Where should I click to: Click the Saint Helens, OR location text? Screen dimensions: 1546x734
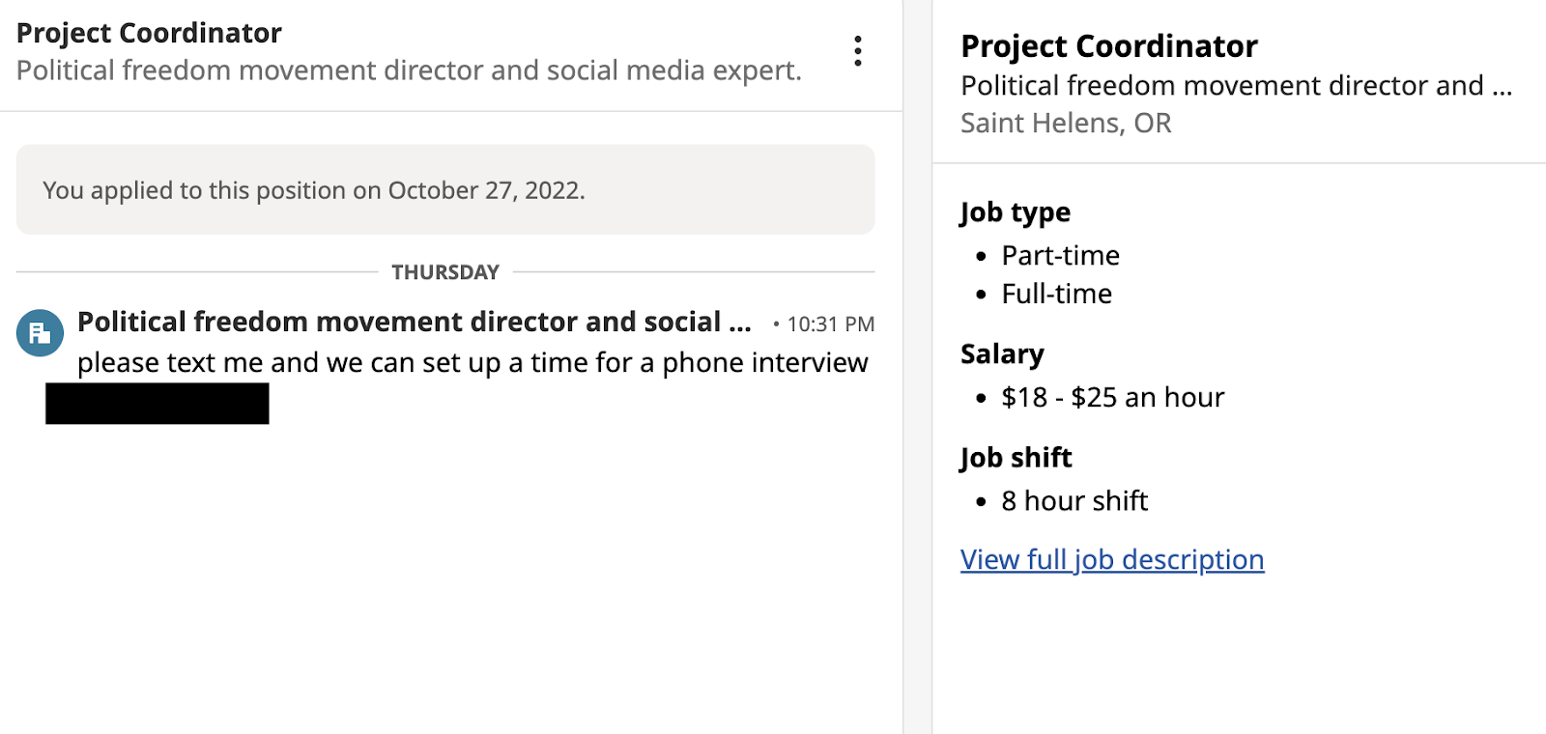point(1066,124)
